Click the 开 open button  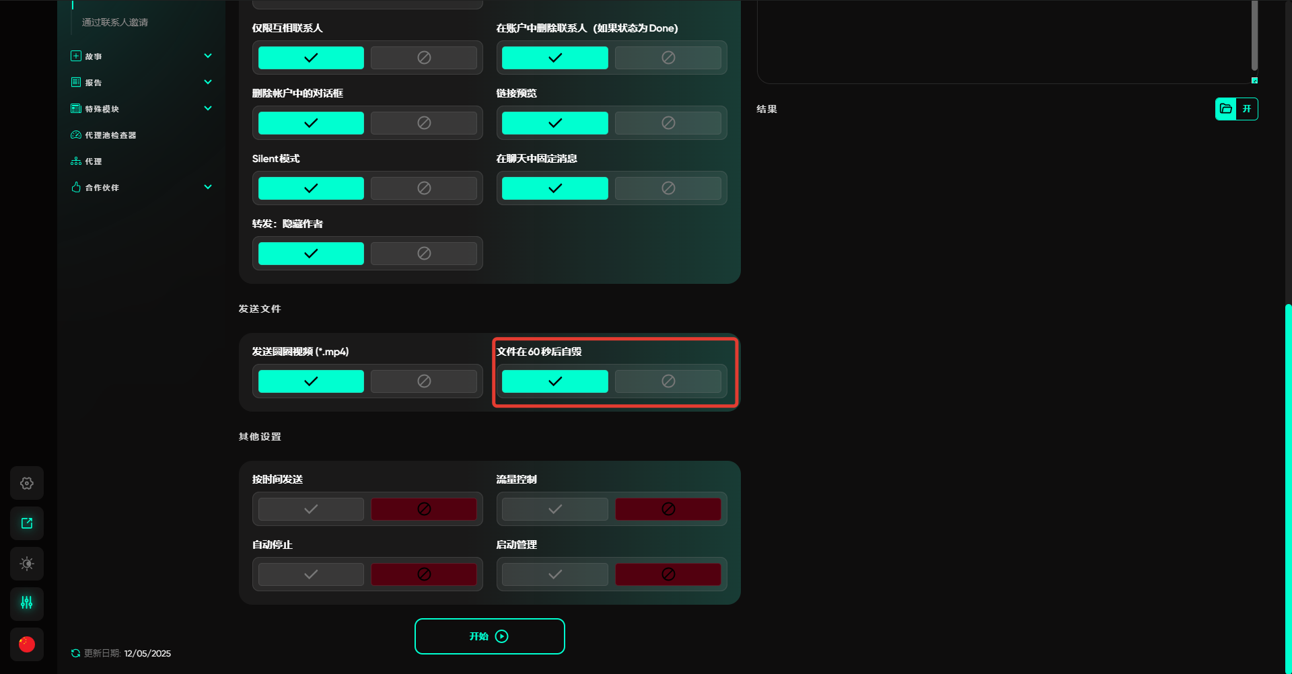click(x=1247, y=109)
